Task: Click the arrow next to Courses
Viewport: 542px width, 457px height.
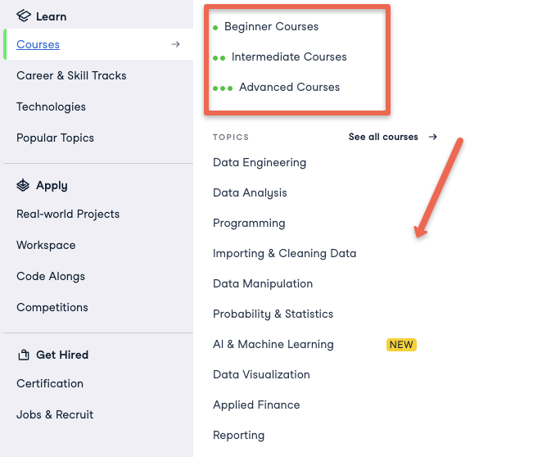Action: pyautogui.click(x=175, y=44)
